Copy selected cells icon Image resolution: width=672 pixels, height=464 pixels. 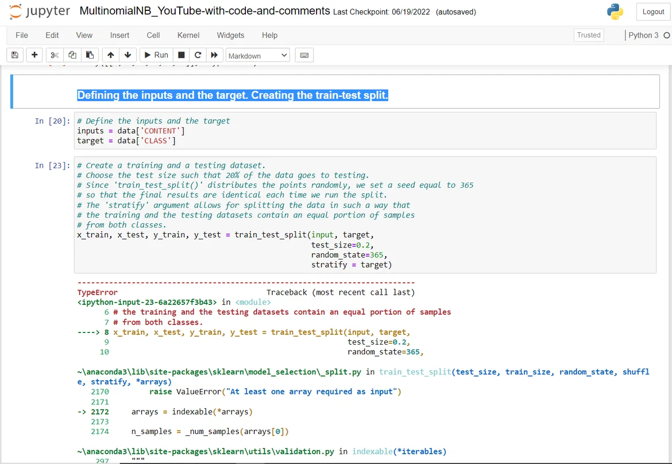[72, 55]
